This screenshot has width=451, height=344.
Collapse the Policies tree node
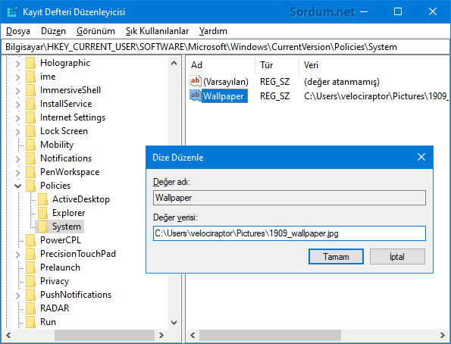coord(18,186)
